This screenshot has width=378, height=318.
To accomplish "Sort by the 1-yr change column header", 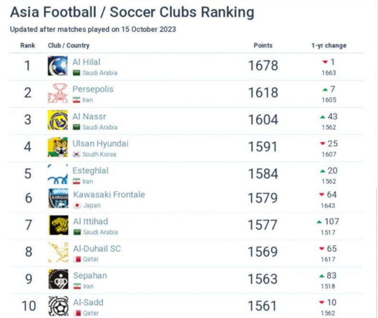I will [329, 45].
